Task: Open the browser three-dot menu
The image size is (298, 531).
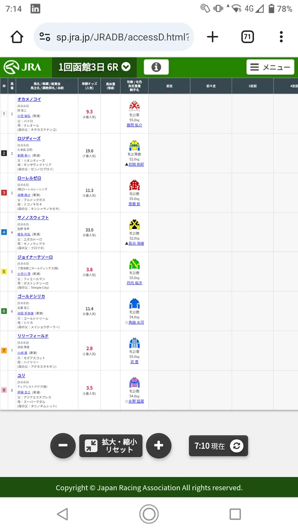Action: 281,37
